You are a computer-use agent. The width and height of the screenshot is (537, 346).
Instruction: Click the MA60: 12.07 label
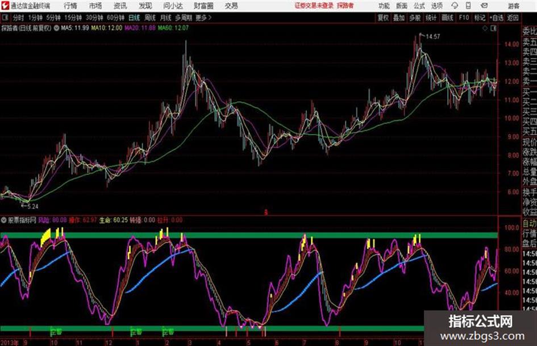173,28
